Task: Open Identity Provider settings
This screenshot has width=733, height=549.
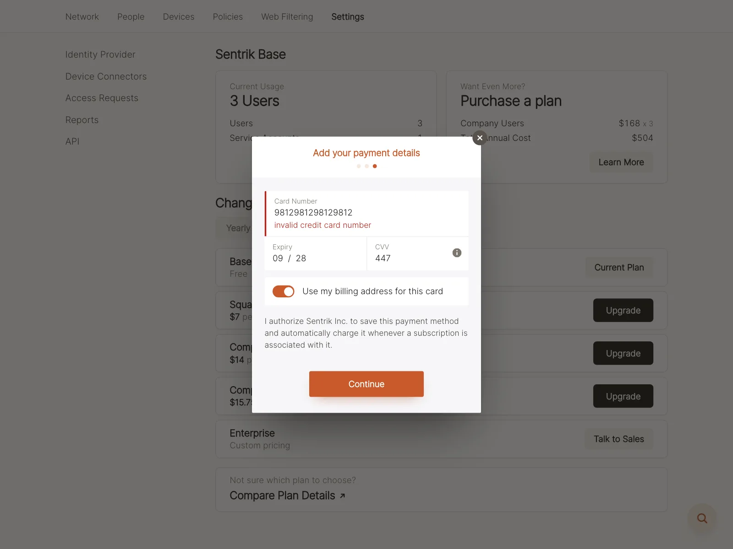Action: pos(100,54)
